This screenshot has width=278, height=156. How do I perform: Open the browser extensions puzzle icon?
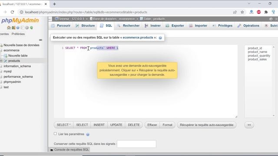(x=266, y=12)
